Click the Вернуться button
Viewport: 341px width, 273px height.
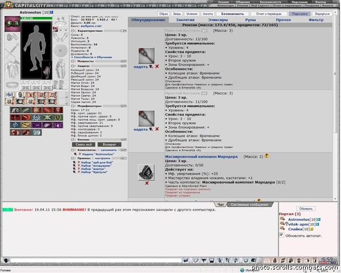pyautogui.click(x=322, y=14)
